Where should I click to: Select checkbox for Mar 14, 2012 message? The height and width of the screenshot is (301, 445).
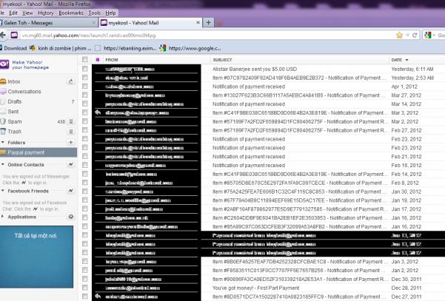tap(85, 104)
